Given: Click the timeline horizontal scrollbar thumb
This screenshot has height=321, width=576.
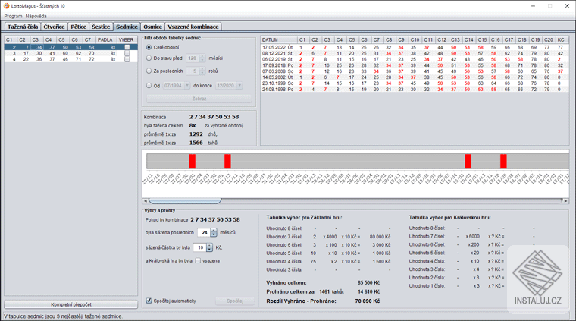Looking at the screenshot, I should [x=184, y=200].
